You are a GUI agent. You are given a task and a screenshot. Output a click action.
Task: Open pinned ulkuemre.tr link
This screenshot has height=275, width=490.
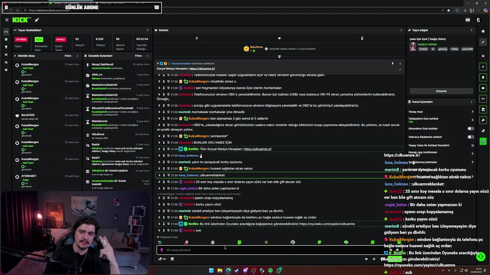click(x=202, y=69)
